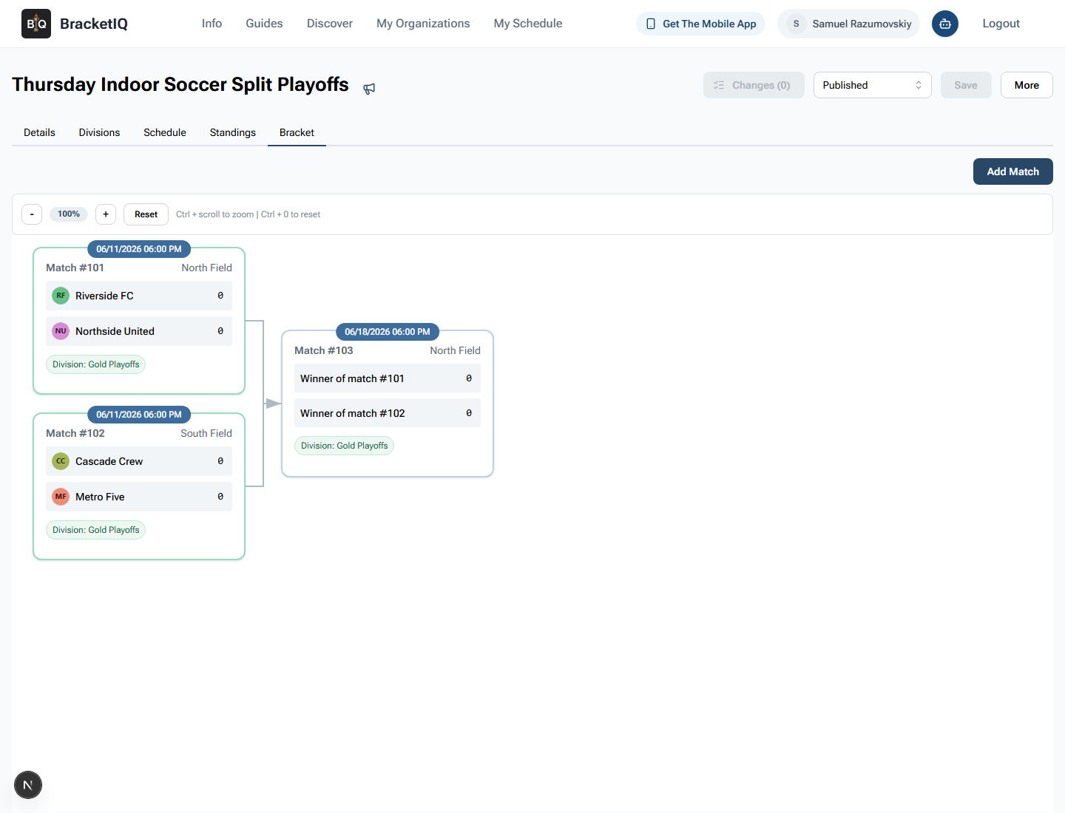Click the Winner of match #102 row
Image resolution: width=1065 pixels, height=813 pixels.
coord(388,413)
